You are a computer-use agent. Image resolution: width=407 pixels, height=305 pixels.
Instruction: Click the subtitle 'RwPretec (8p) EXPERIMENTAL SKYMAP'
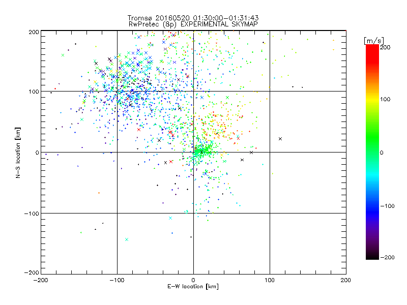click(193, 24)
